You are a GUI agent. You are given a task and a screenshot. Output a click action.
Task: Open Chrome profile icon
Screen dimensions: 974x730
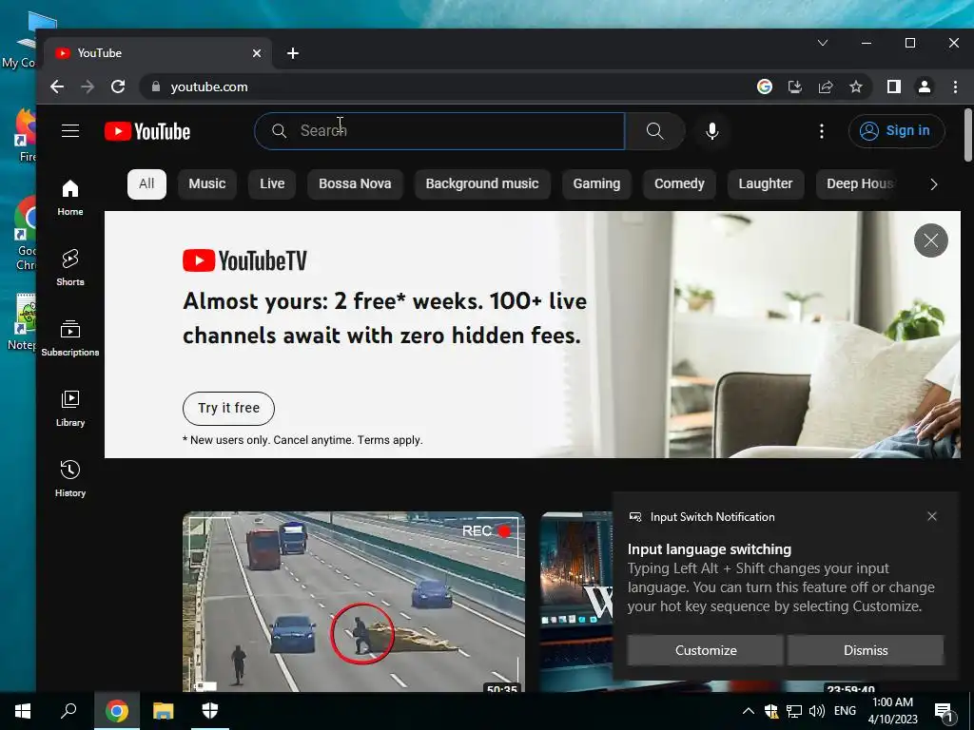[x=925, y=86]
